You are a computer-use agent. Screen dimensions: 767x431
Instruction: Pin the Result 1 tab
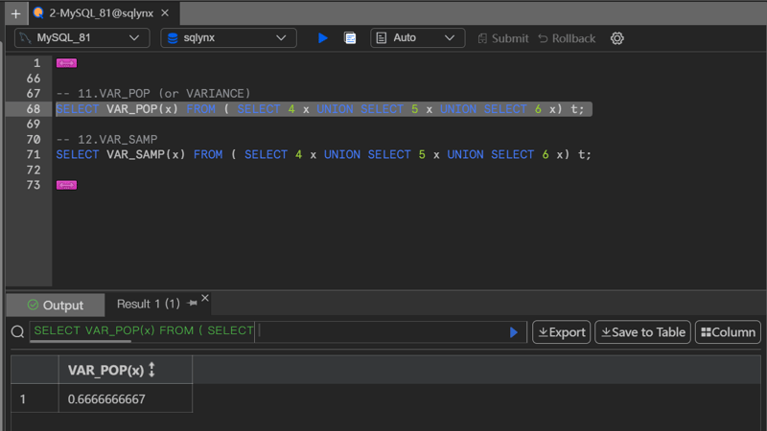click(193, 304)
